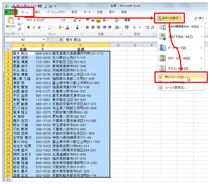Toggle Underline formatting button
This screenshot has height=184, width=210.
pos(39,27)
